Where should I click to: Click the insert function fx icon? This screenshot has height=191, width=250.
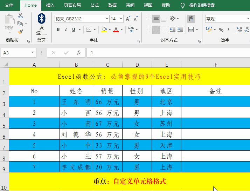point(79,53)
